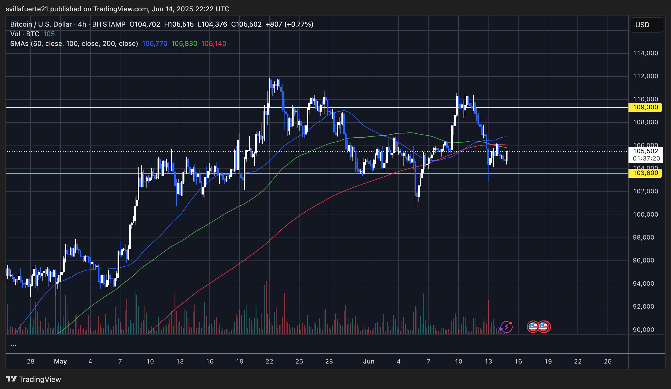Click the SMAs indicator legend label

pos(74,44)
